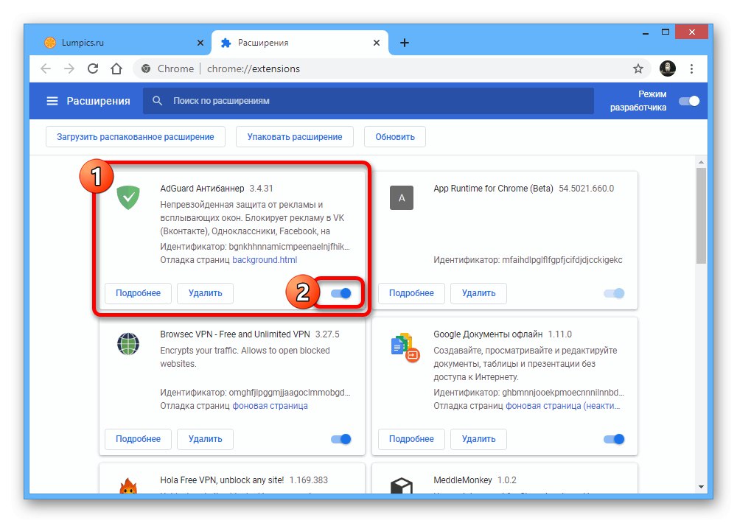
Task: Click the Hola Free VPN title
Action: (222, 480)
